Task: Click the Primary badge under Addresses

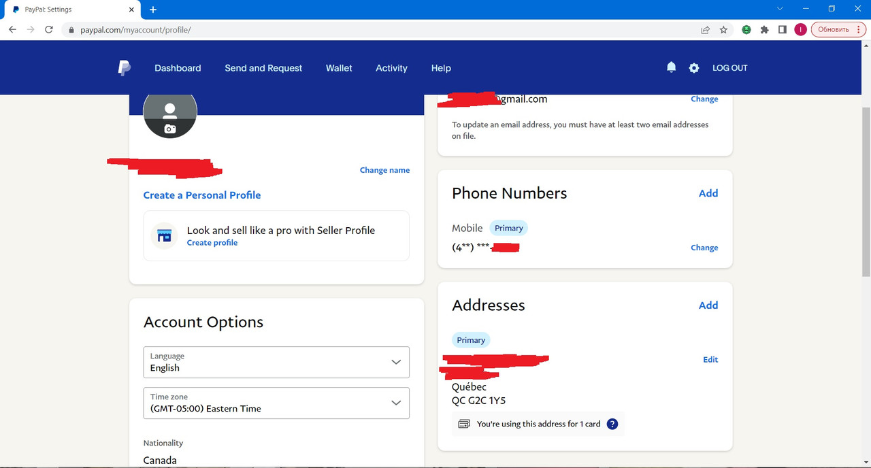Action: (x=471, y=340)
